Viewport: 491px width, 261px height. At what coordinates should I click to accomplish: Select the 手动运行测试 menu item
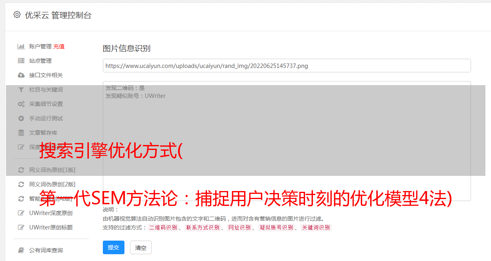point(46,118)
